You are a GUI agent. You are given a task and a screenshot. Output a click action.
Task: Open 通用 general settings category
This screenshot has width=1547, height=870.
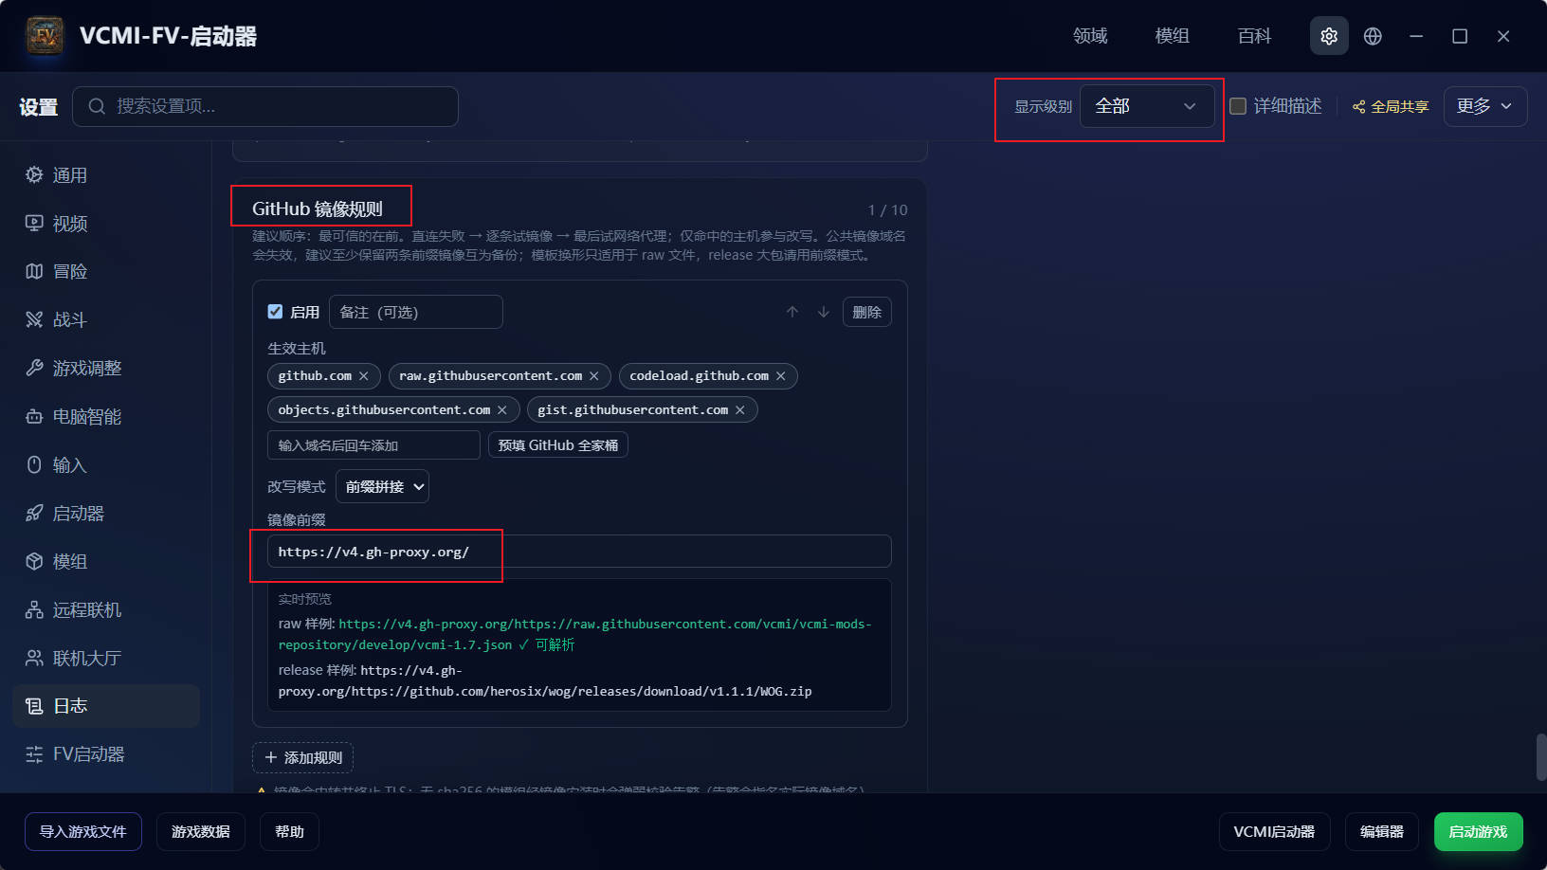pyautogui.click(x=106, y=175)
